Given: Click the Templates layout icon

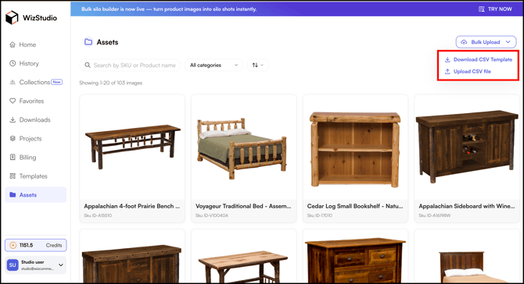Looking at the screenshot, I should (x=13, y=176).
